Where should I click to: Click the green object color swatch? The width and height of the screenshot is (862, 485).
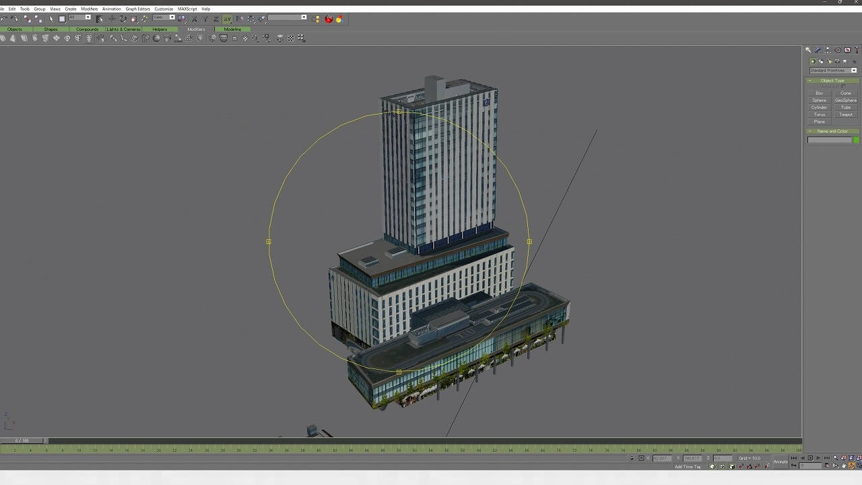856,140
